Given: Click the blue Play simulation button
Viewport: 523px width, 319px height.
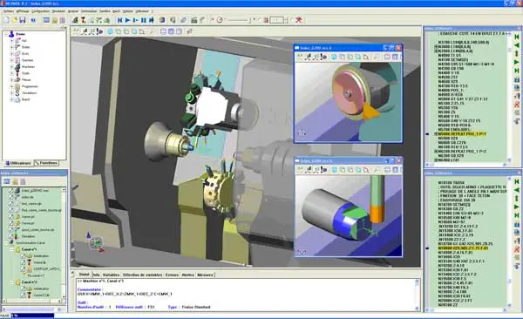Looking at the screenshot, I should coord(127,20).
